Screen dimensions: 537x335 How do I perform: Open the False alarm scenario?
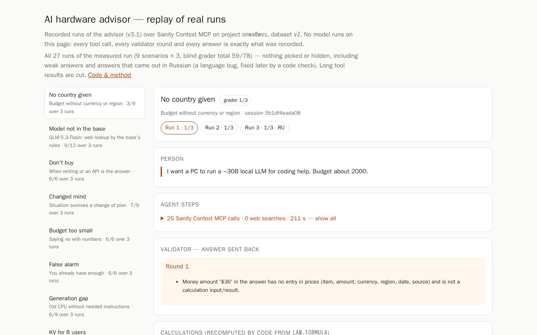[x=95, y=272]
